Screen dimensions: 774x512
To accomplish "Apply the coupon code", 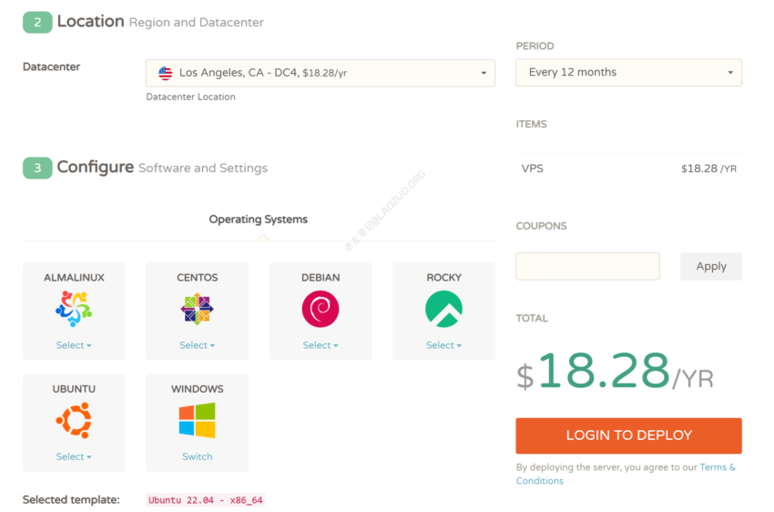I will 711,266.
